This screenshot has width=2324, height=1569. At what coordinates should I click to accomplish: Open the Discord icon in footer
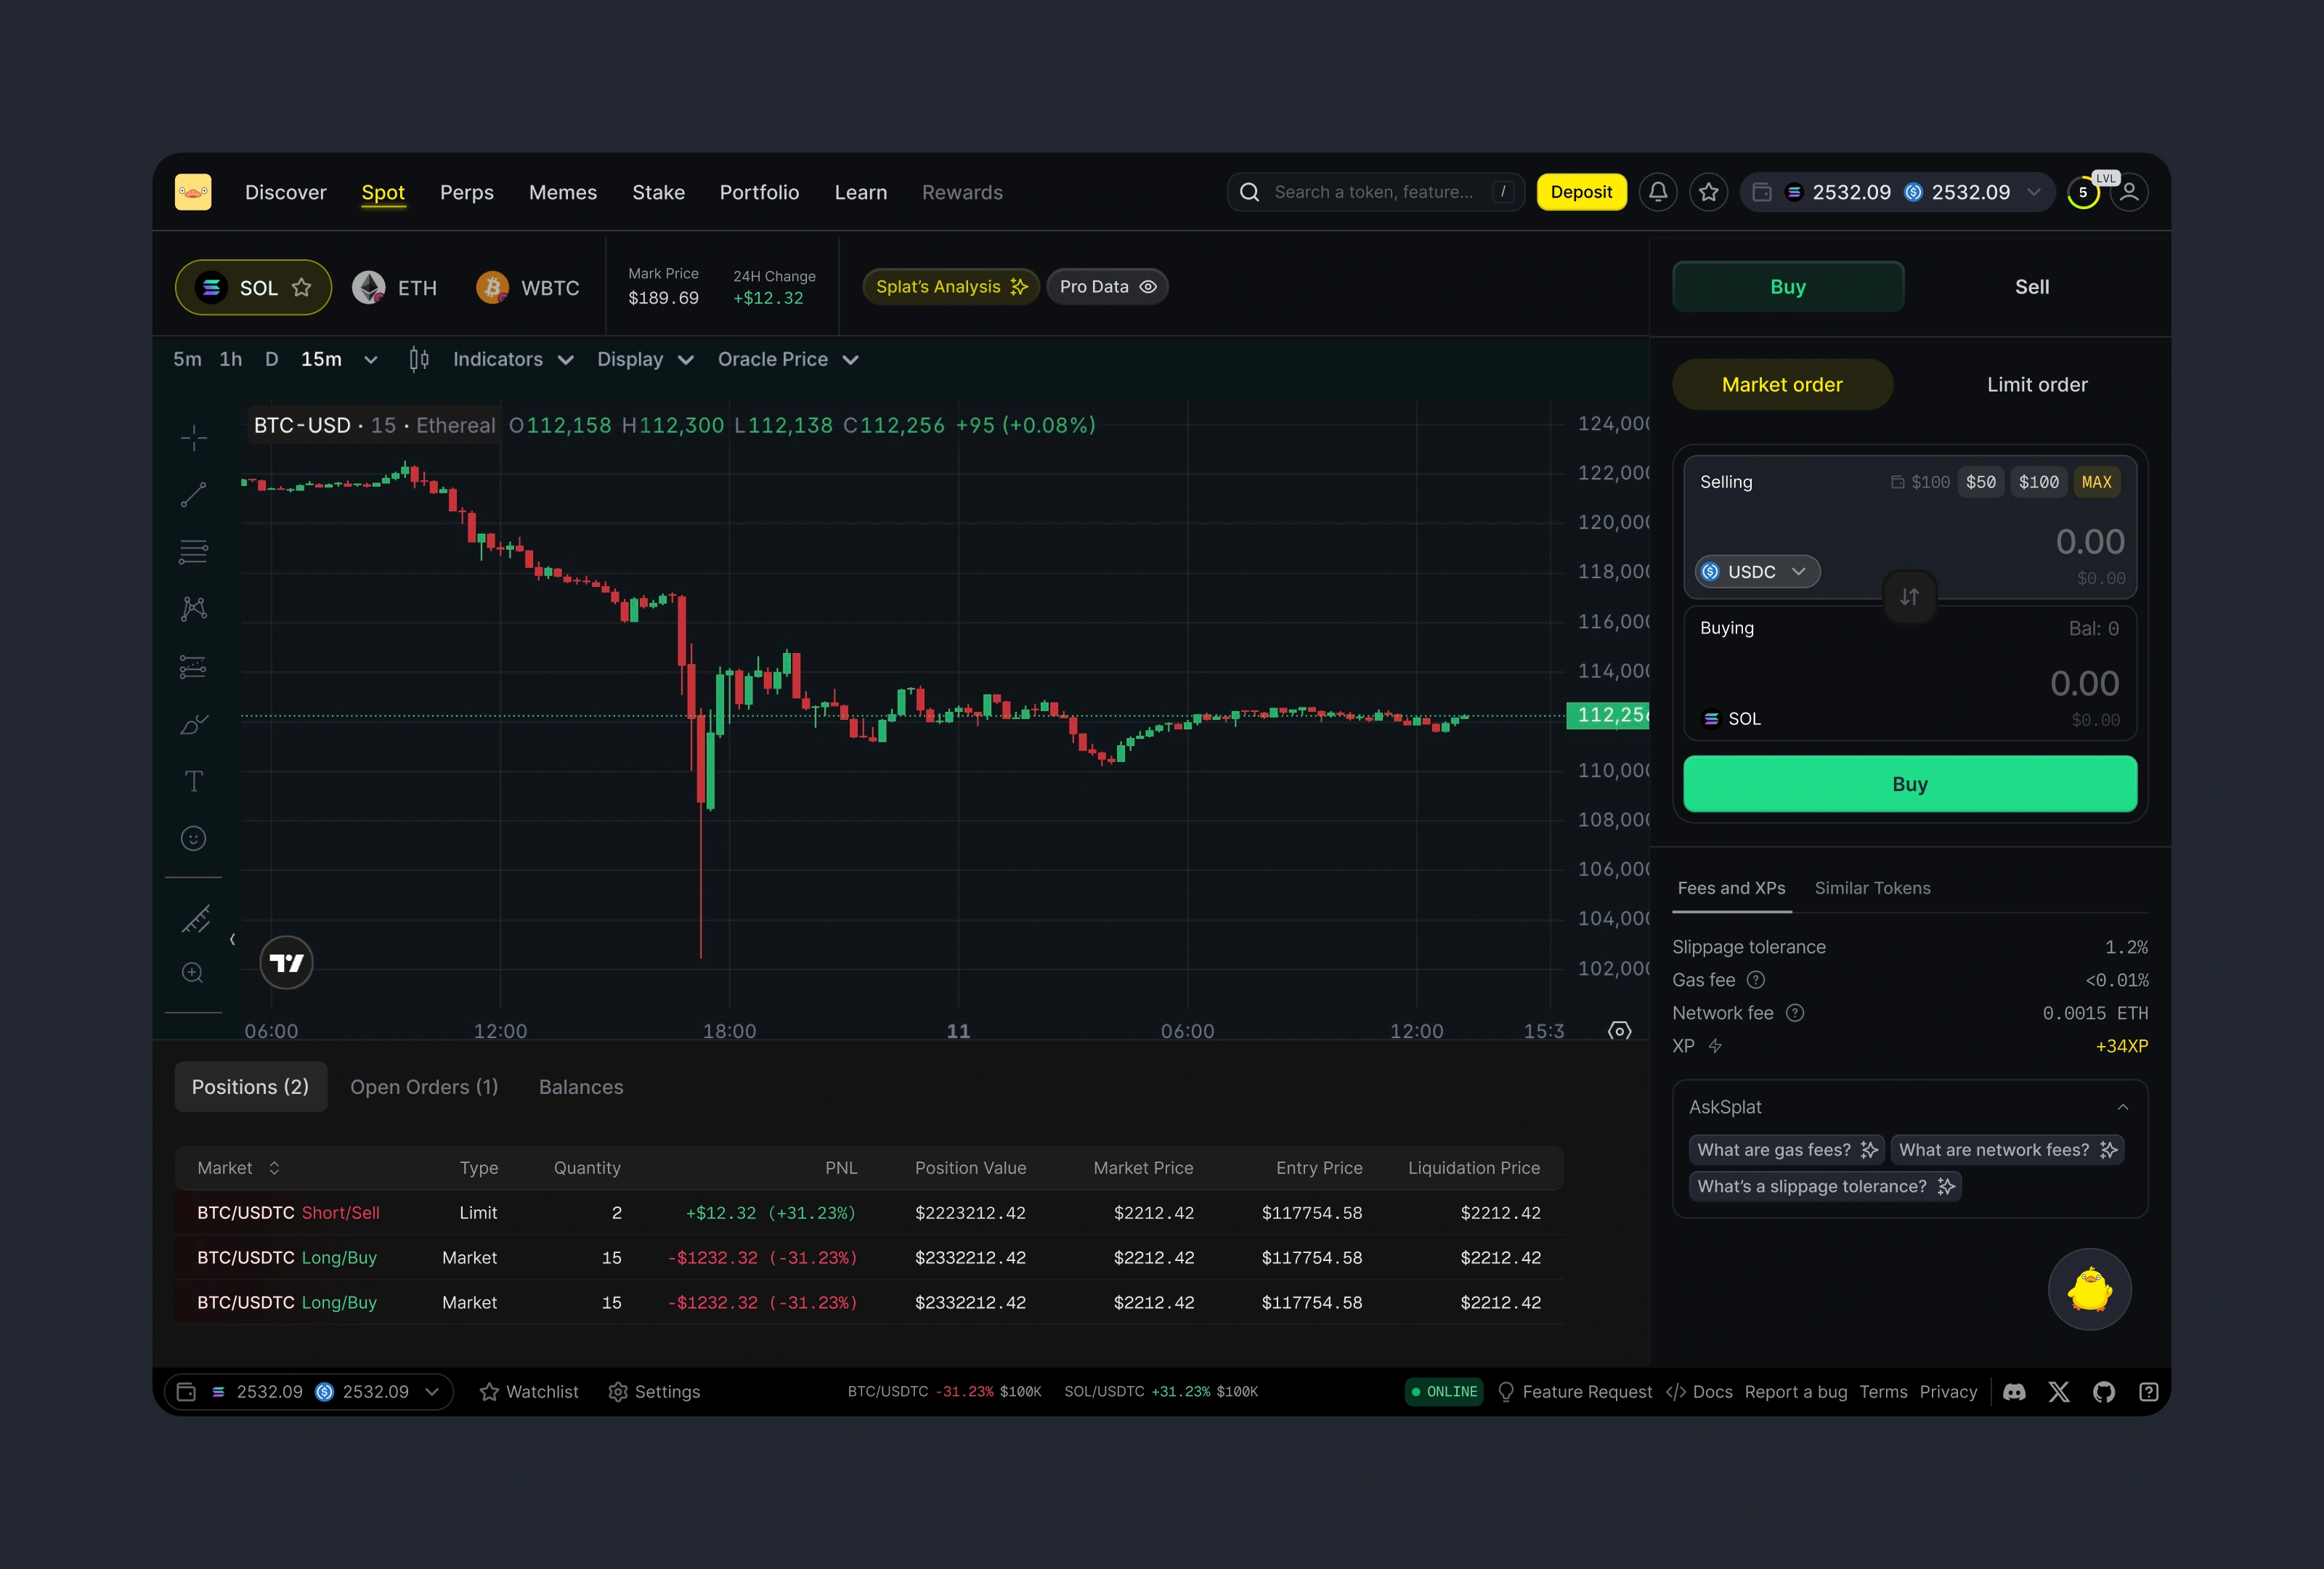(x=2014, y=1392)
